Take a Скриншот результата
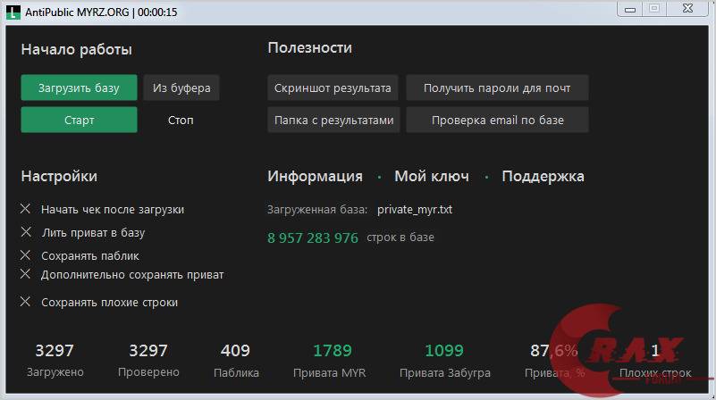Image resolution: width=716 pixels, height=400 pixels. coord(333,87)
